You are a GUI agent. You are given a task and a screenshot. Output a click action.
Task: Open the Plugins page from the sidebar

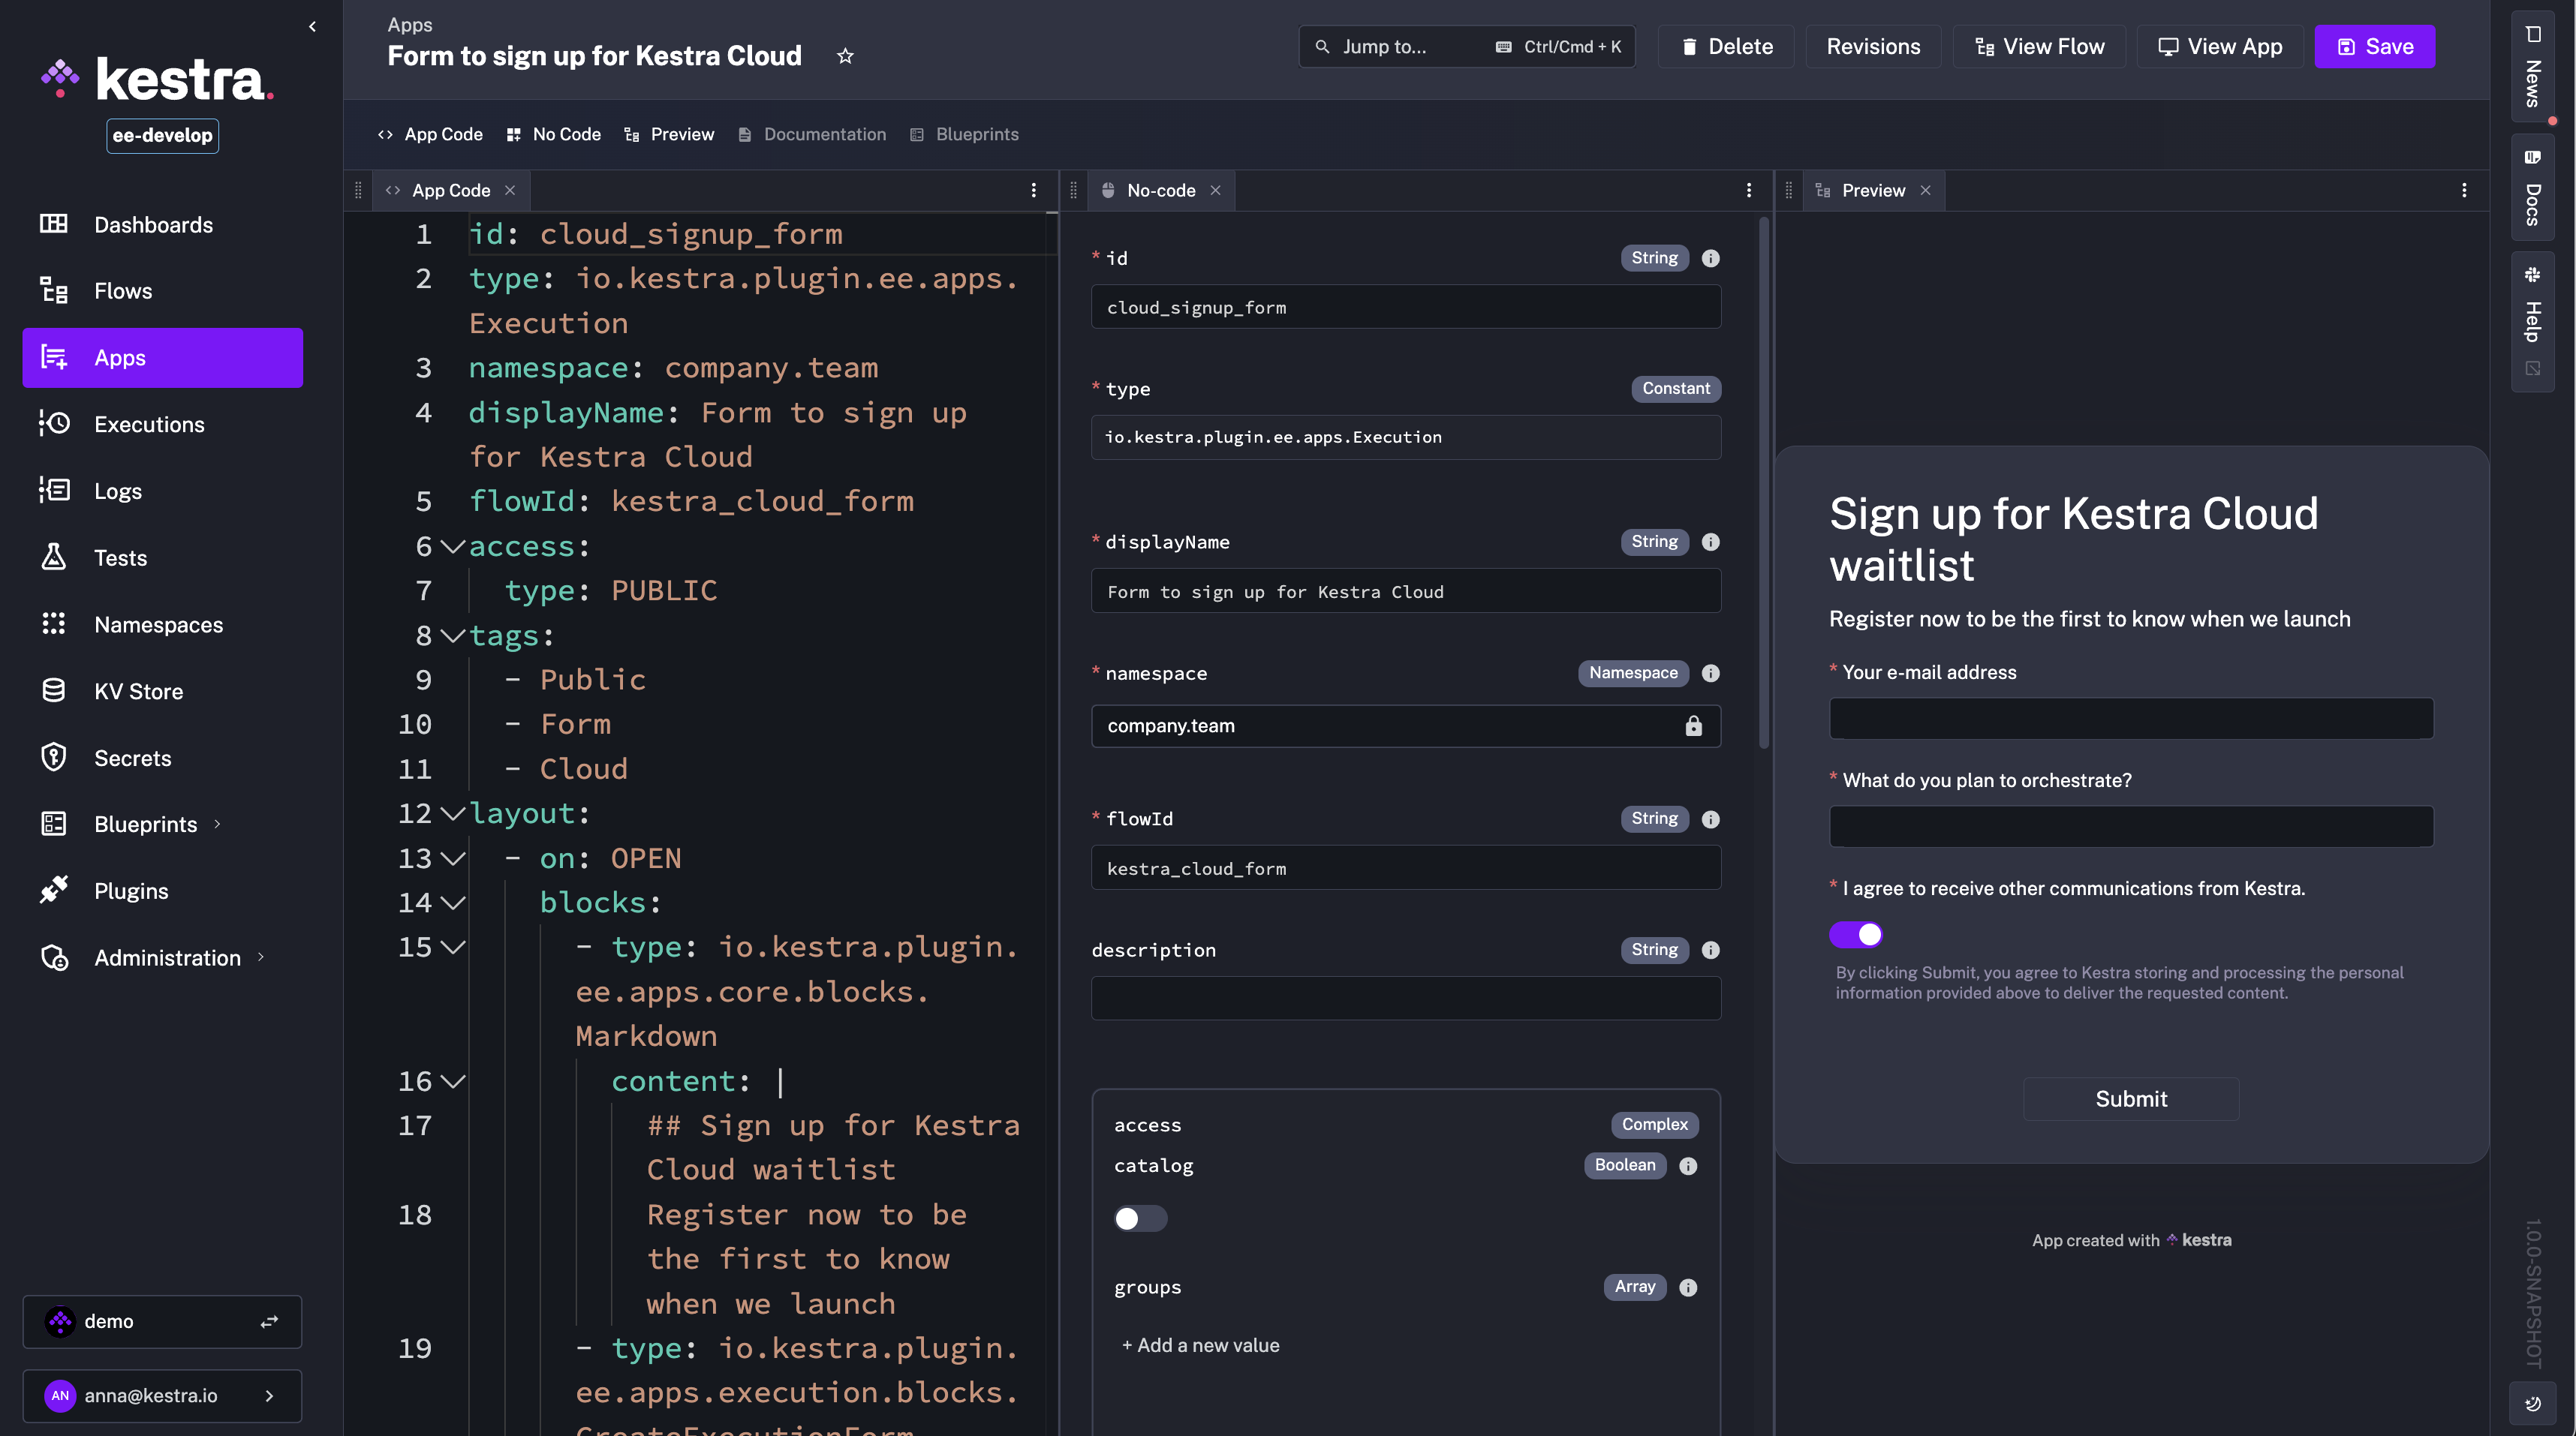pyautogui.click(x=131, y=891)
